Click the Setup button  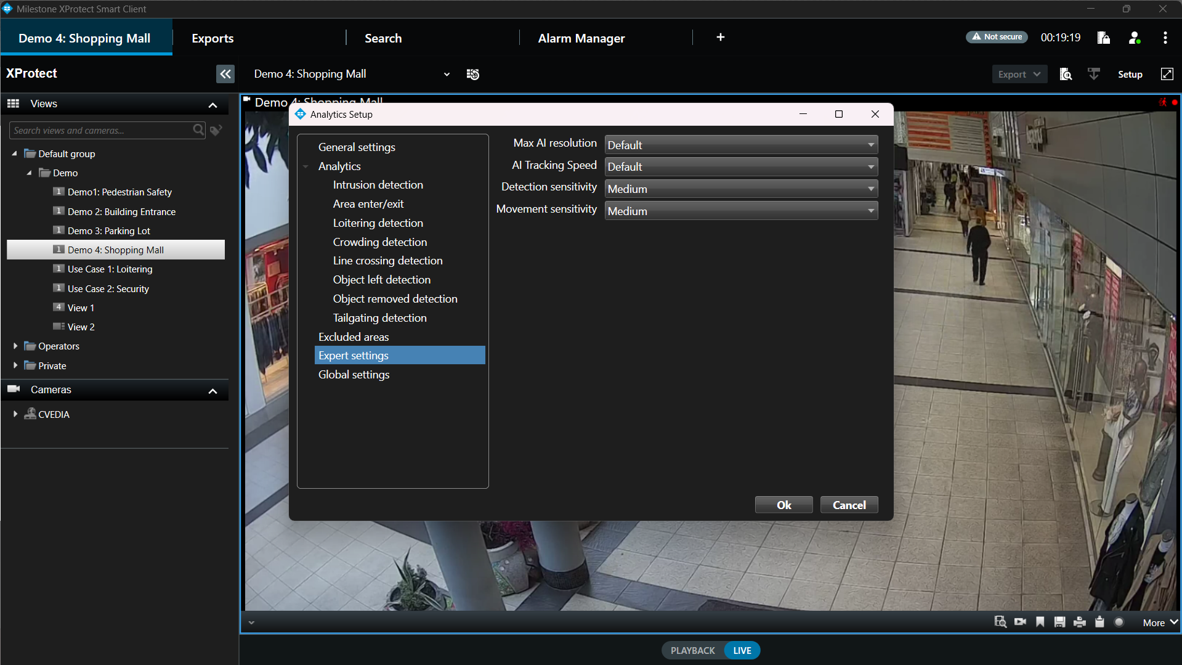pos(1130,74)
